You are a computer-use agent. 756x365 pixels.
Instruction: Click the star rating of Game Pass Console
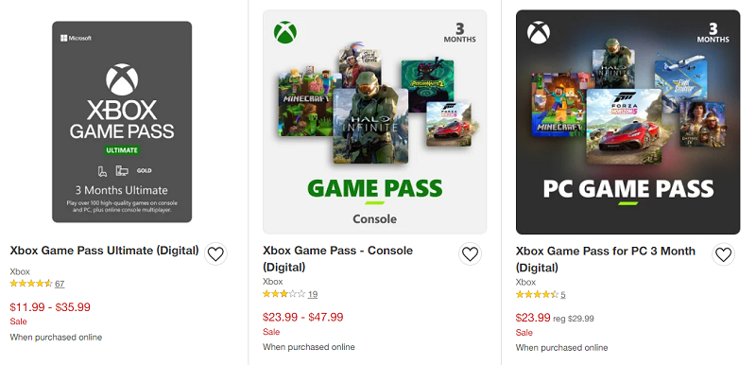[284, 294]
